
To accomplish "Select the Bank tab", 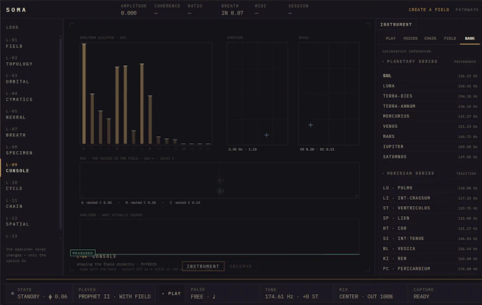I will click(470, 39).
